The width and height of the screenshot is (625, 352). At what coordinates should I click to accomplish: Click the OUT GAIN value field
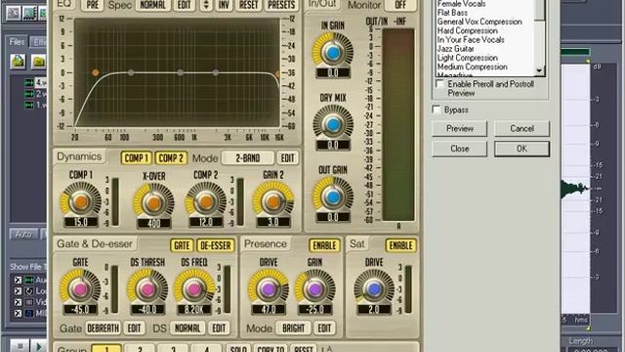(333, 217)
